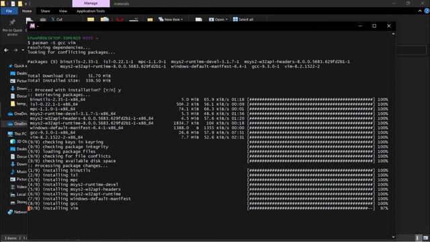This screenshot has height=242, width=430.
Task: Click the folder icon in Explorer title bar
Action: tap(3, 3)
